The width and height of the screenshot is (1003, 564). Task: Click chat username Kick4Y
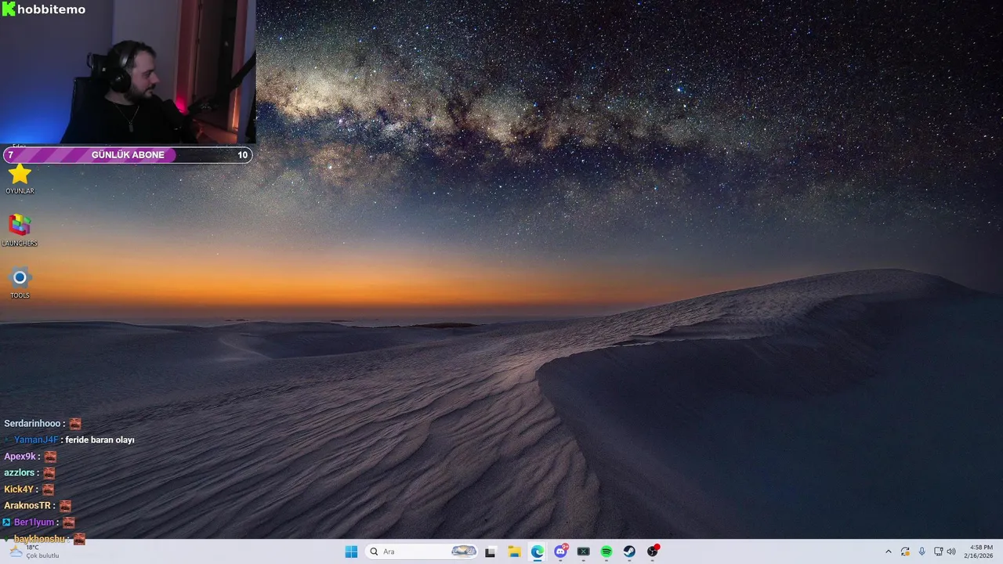tap(19, 490)
